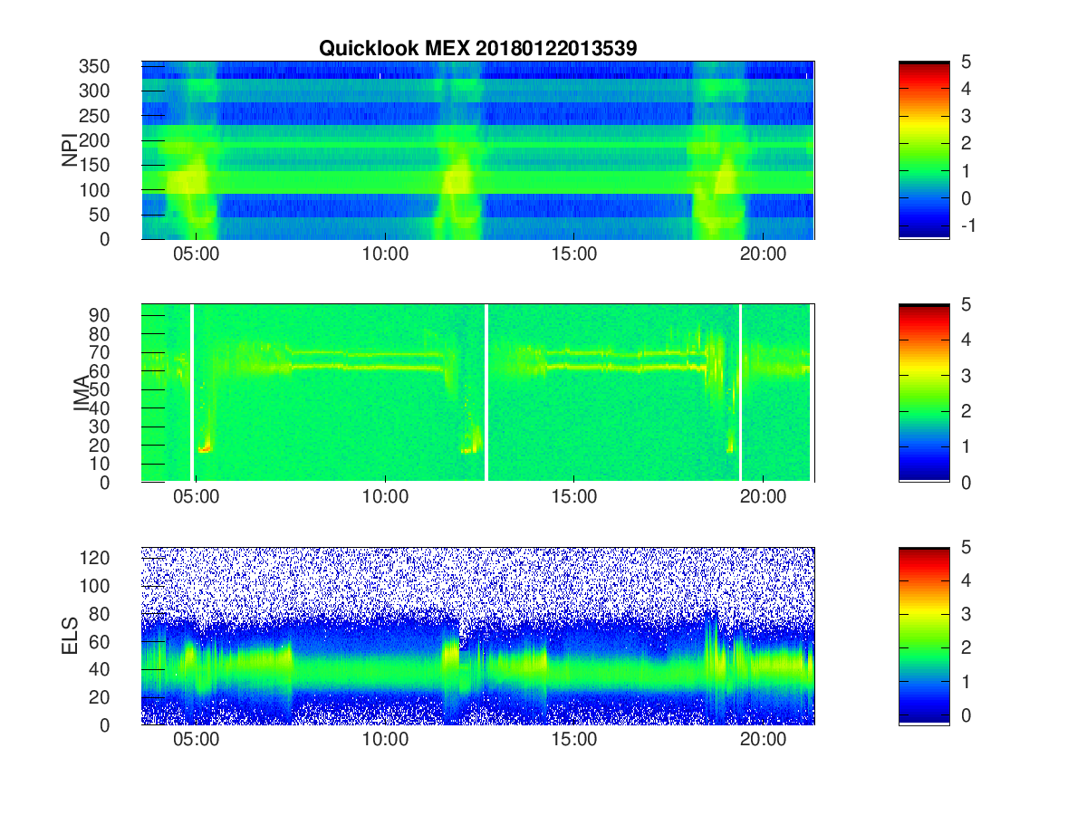This screenshot has width=1087, height=815.
Task: Click the 15:00 tick under the ELS panel
Action: coord(574,740)
